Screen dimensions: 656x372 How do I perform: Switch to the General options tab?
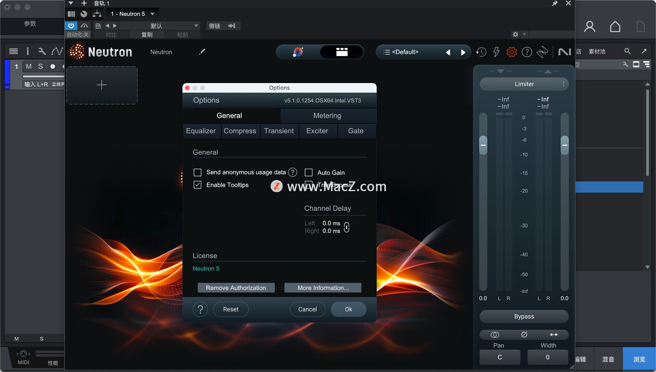pyautogui.click(x=229, y=116)
